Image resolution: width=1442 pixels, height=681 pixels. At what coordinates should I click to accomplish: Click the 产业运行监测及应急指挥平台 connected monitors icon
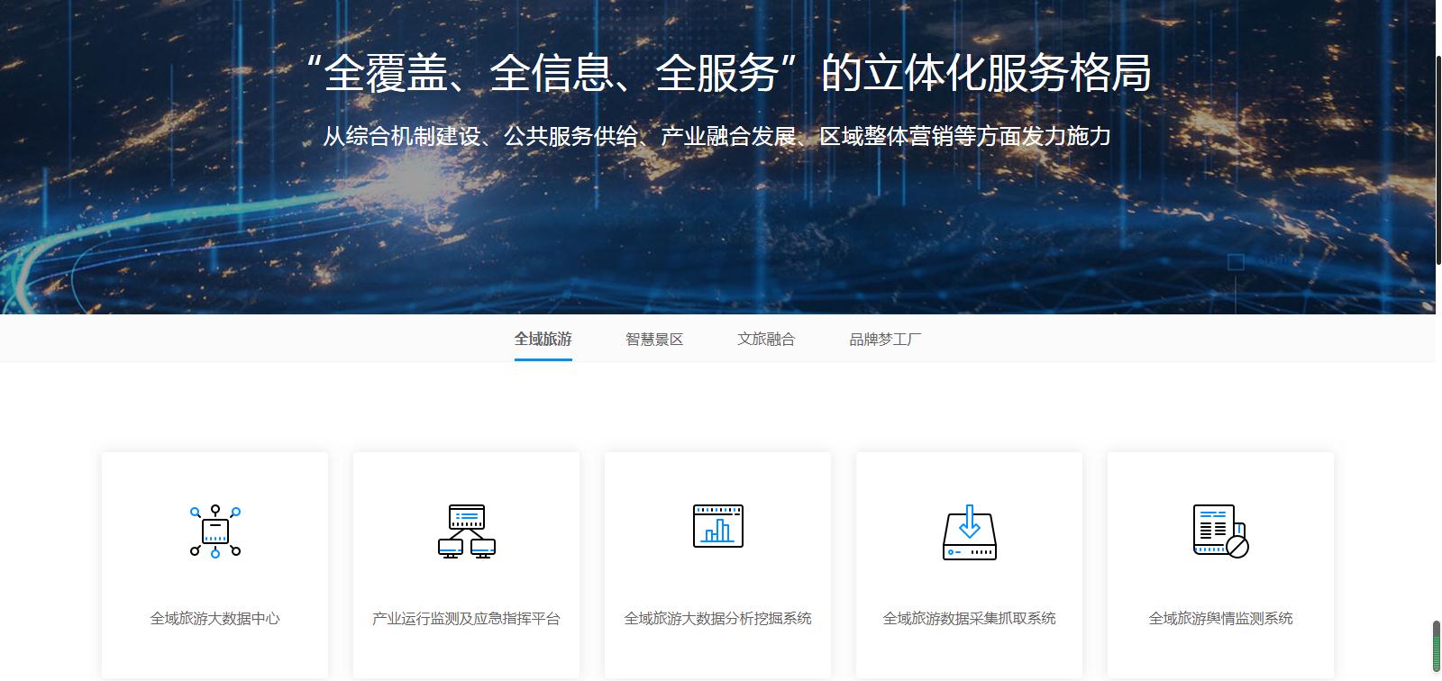[x=466, y=531]
